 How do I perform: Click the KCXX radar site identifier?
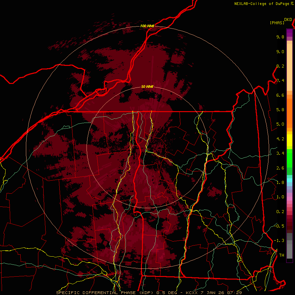click(191, 293)
